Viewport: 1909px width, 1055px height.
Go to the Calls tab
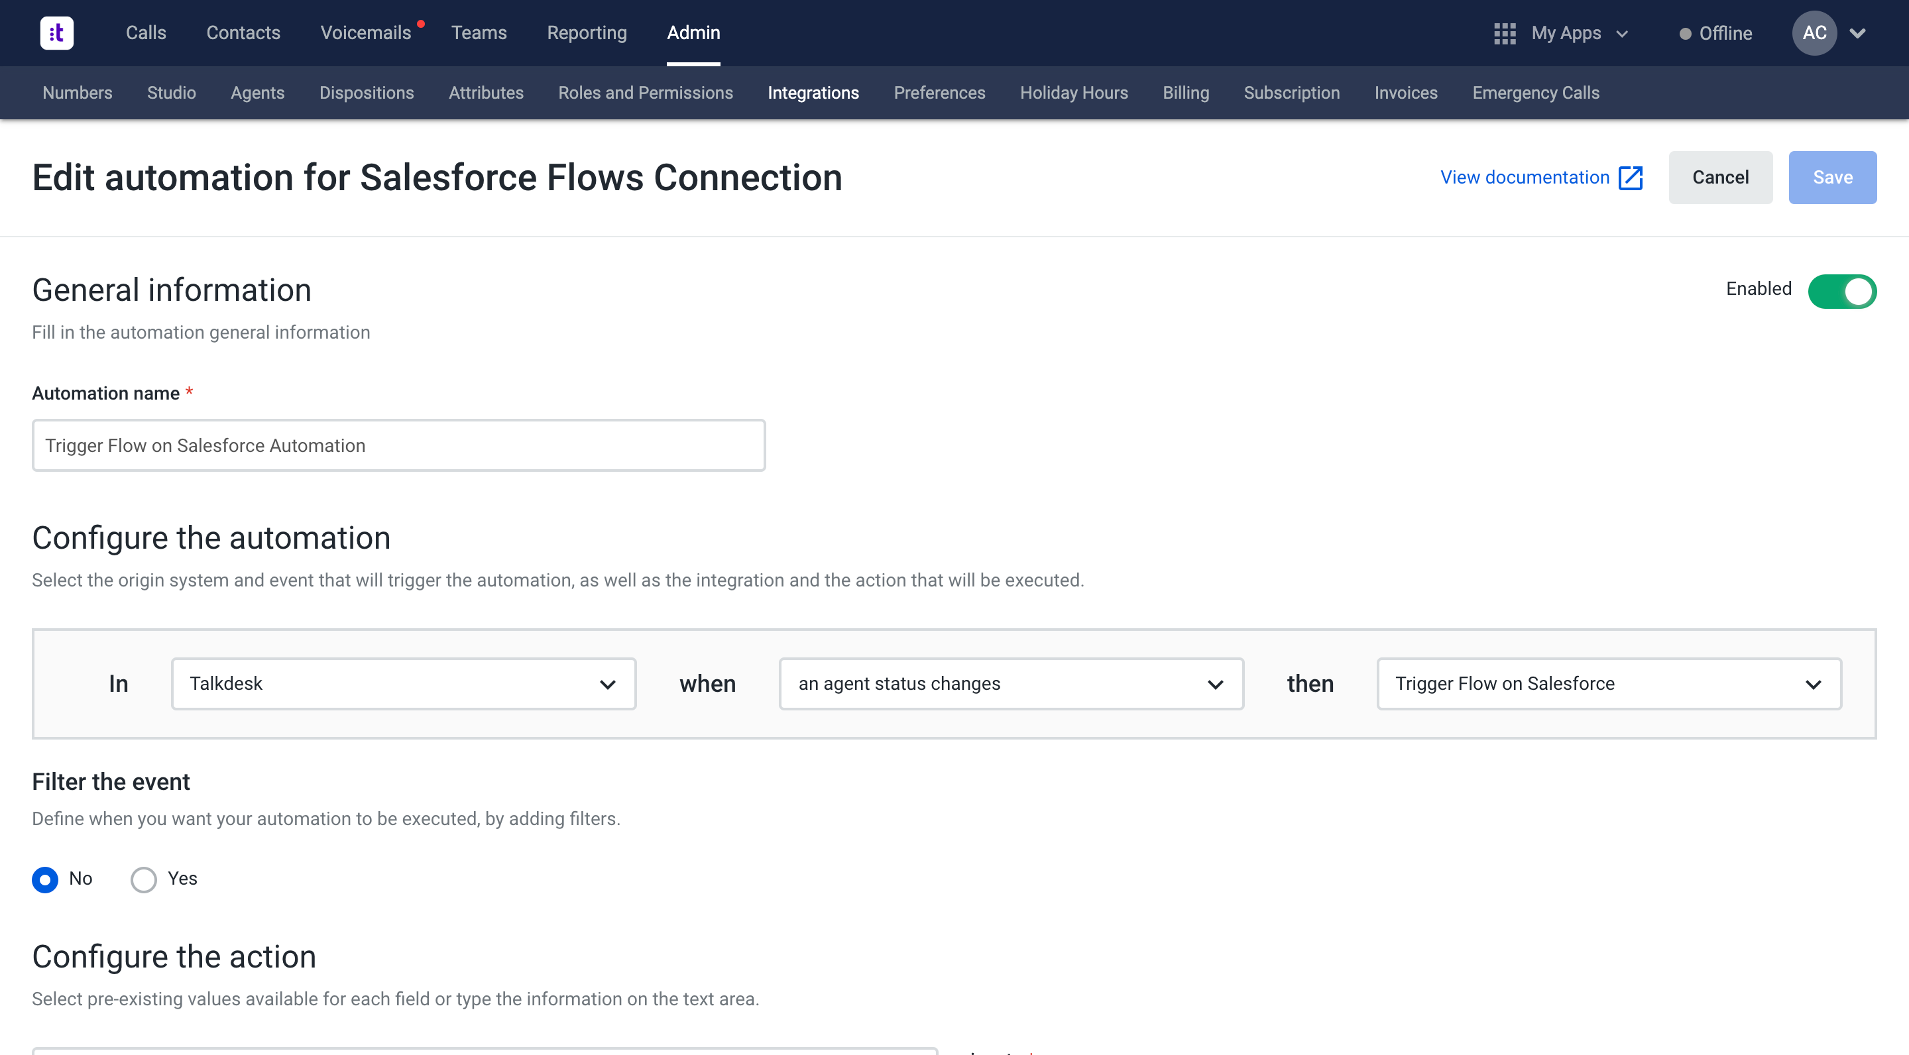click(146, 32)
